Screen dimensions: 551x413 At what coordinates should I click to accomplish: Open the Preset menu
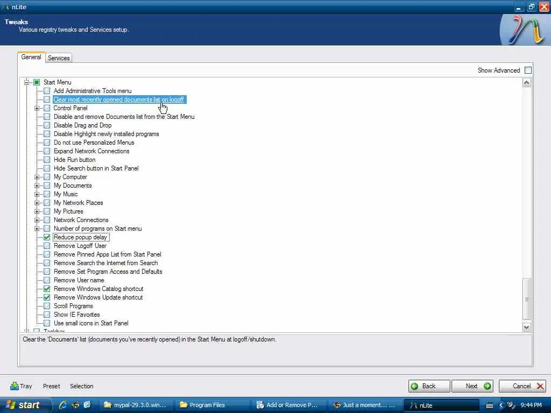pyautogui.click(x=52, y=386)
